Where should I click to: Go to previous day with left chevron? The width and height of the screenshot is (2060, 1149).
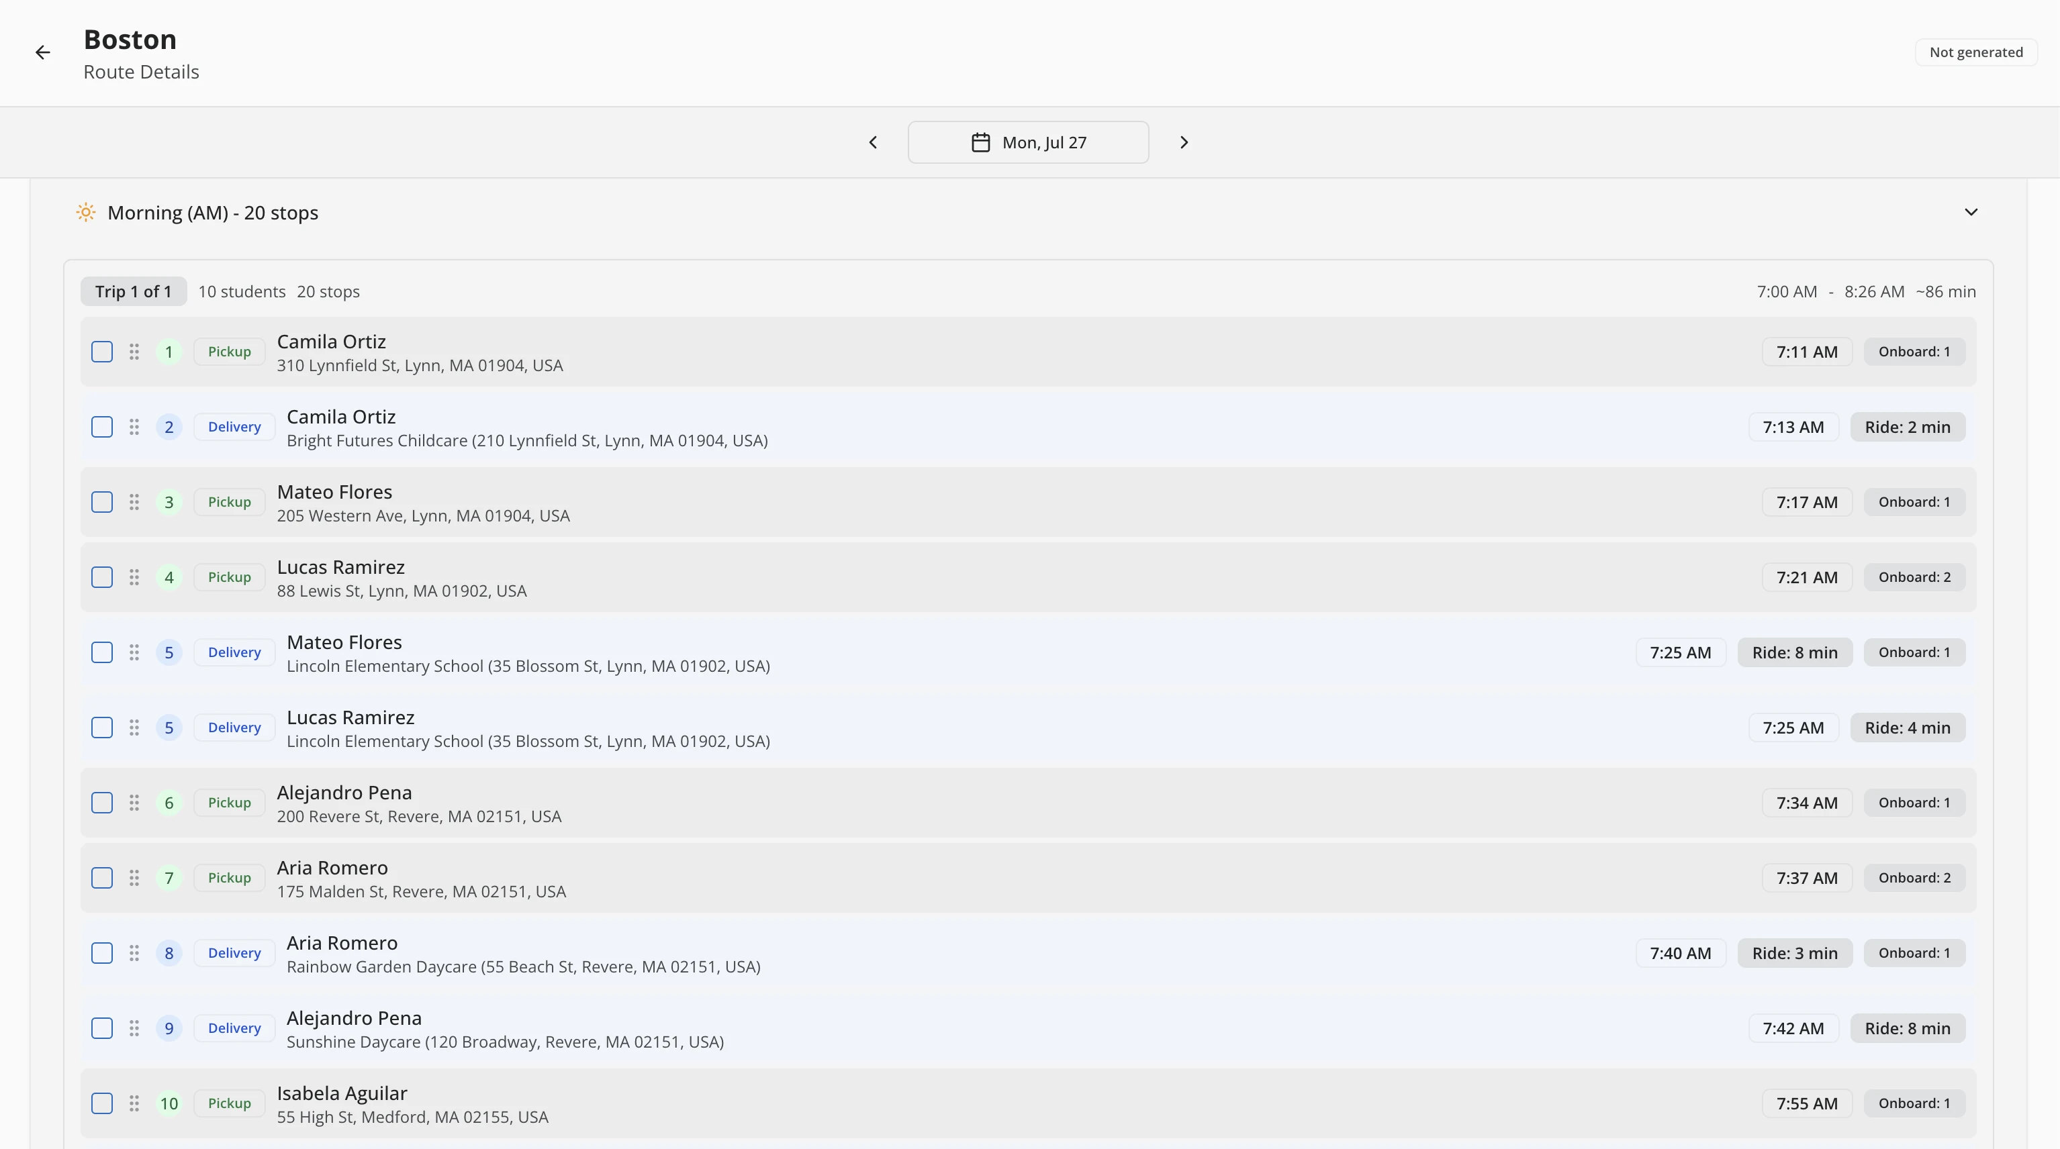coord(874,142)
